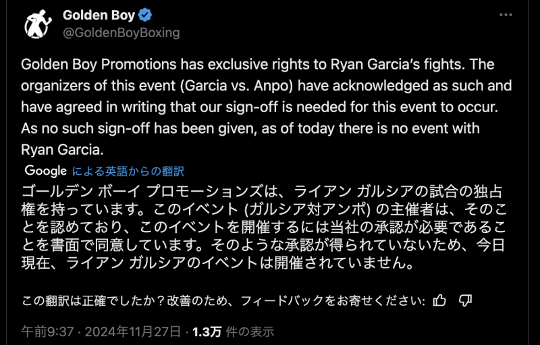Click the 1.3万 view count number
The height and width of the screenshot is (345, 540).
[x=207, y=331]
